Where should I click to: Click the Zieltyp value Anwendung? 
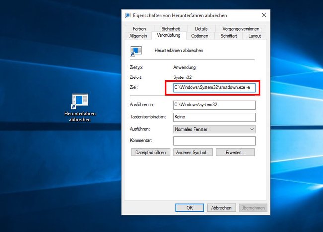[x=184, y=67]
